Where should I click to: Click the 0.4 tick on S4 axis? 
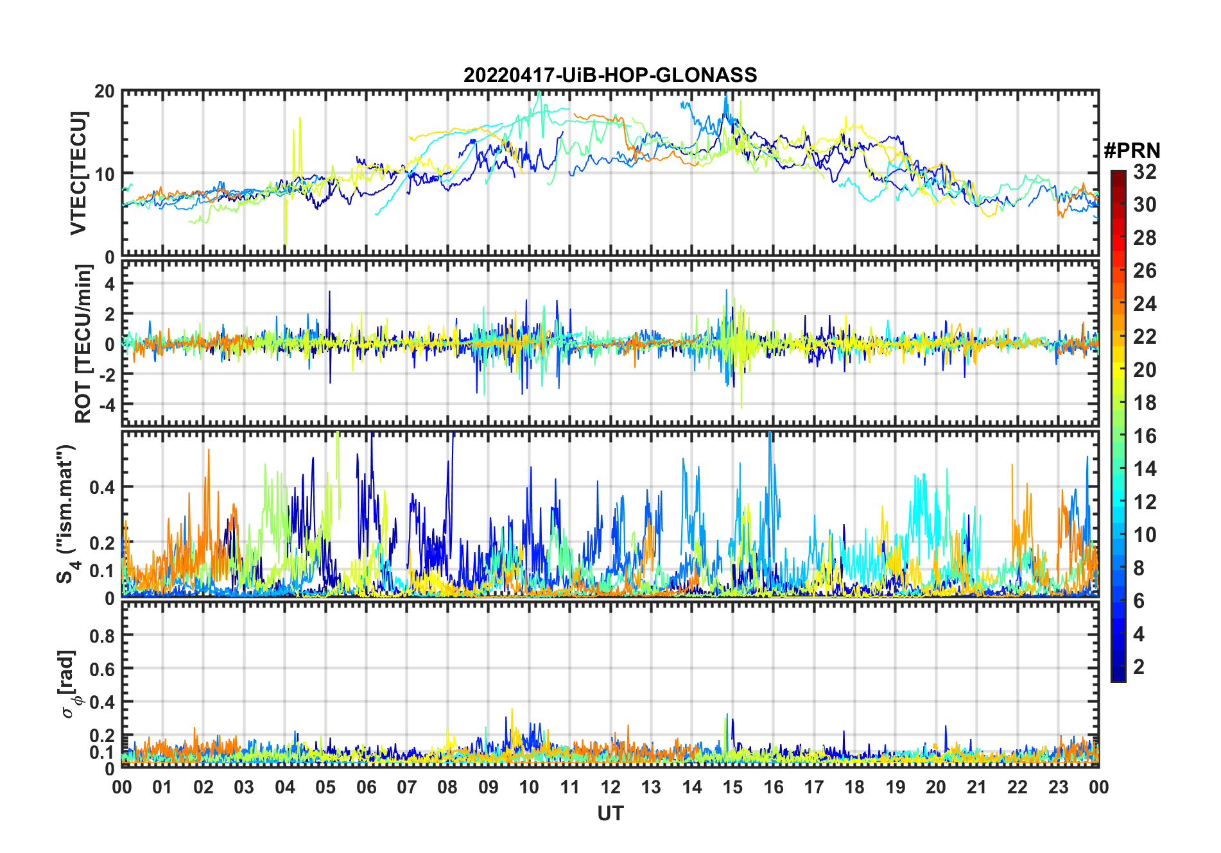coord(102,487)
